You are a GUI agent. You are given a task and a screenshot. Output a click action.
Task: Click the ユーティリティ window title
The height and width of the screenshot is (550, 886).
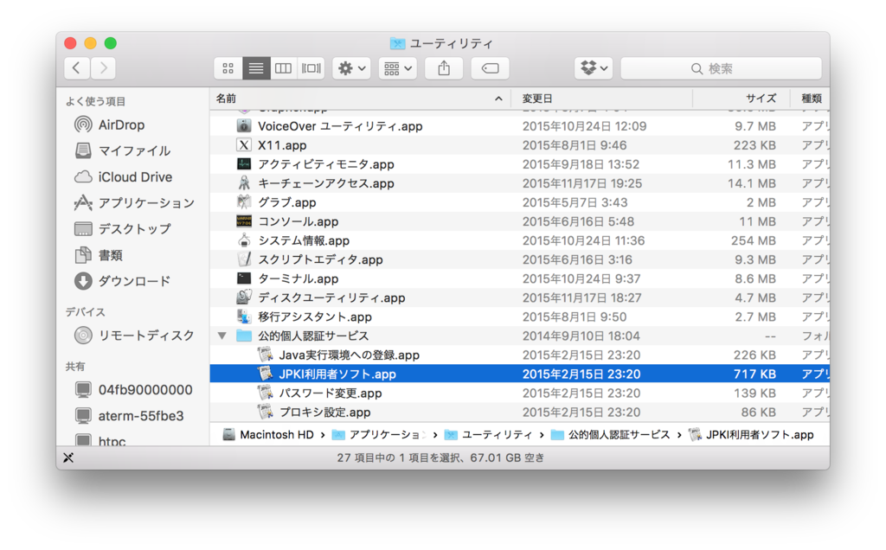451,43
